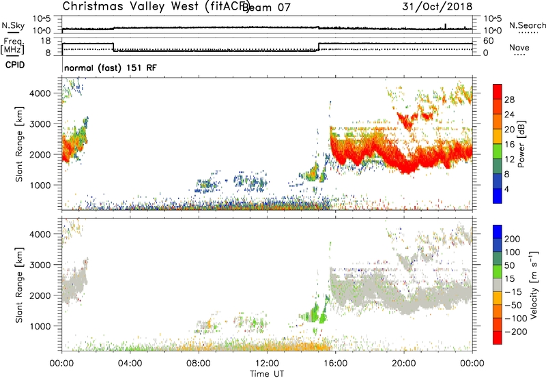Click the 'Velocity [m s-1]' colorbar label
This screenshot has width=546, height=378.
(x=533, y=285)
